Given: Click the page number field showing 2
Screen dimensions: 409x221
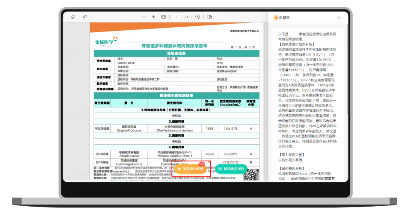Looking at the screenshot, I should click(176, 17).
